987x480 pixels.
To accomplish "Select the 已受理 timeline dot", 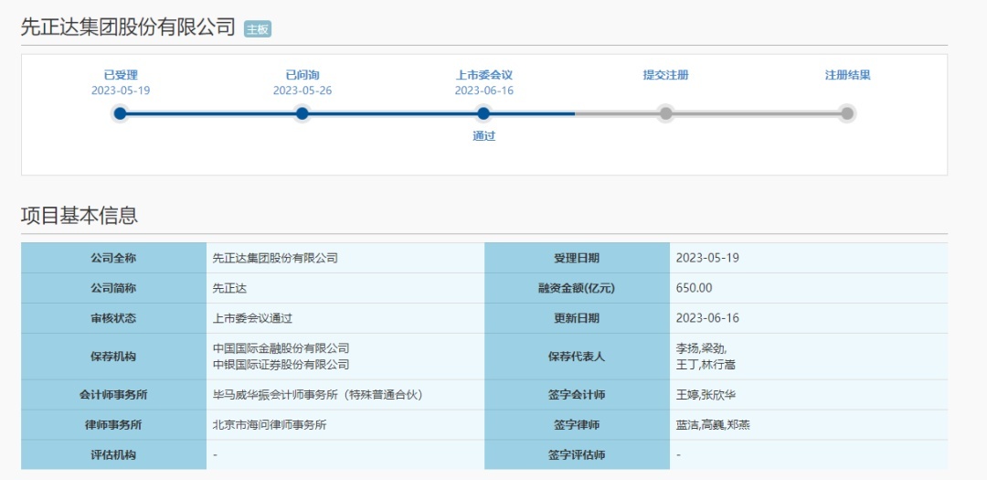I will [x=120, y=113].
